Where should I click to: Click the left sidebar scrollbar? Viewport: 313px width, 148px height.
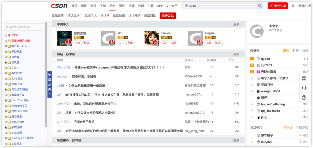46,74
